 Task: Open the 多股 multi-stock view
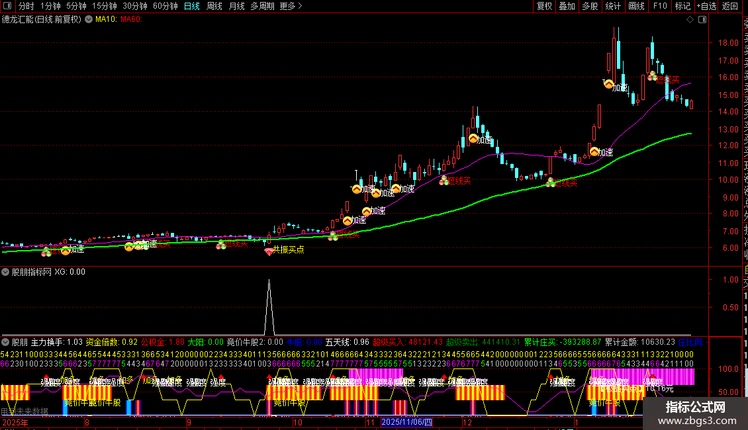(x=590, y=6)
